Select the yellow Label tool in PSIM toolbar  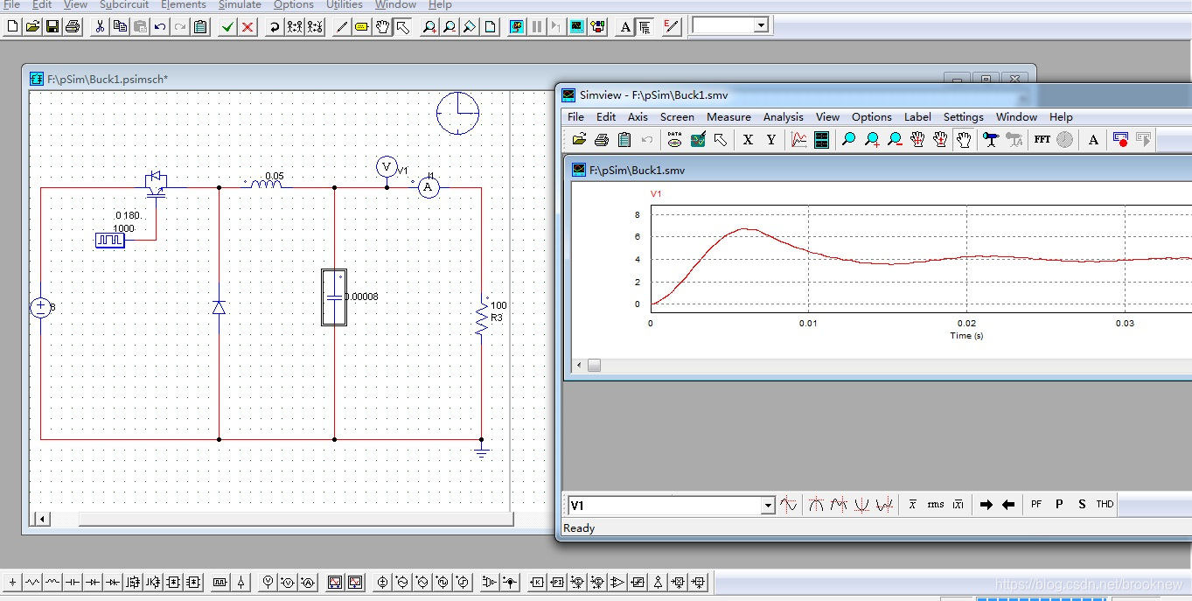[362, 26]
